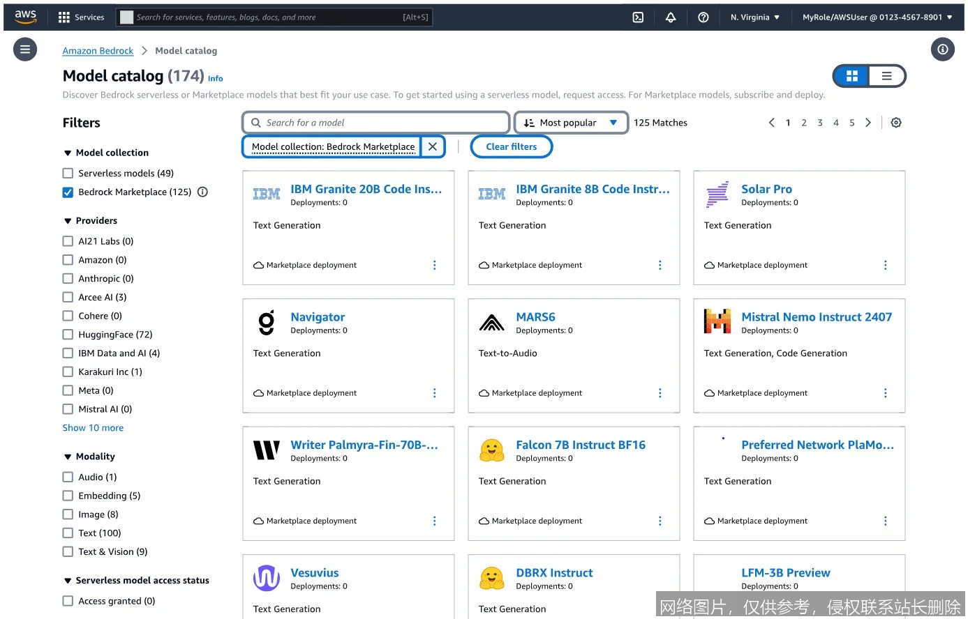This screenshot has width=968, height=619.
Task: Show 10 more providers
Action: click(x=93, y=428)
